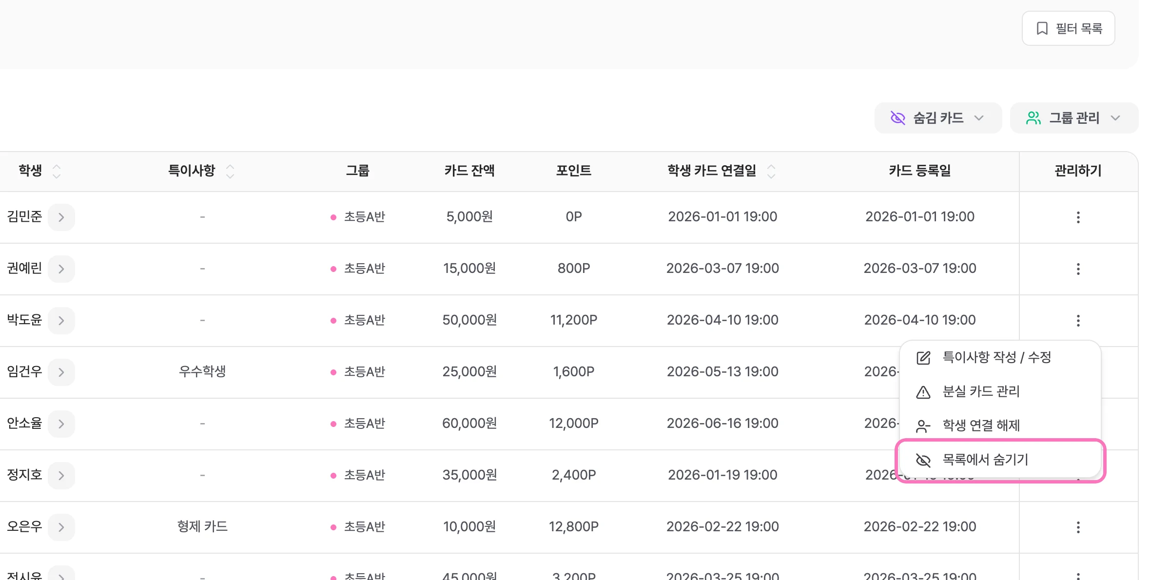The image size is (1170, 580).
Task: Click the 11,200P points cell
Action: coord(574,320)
